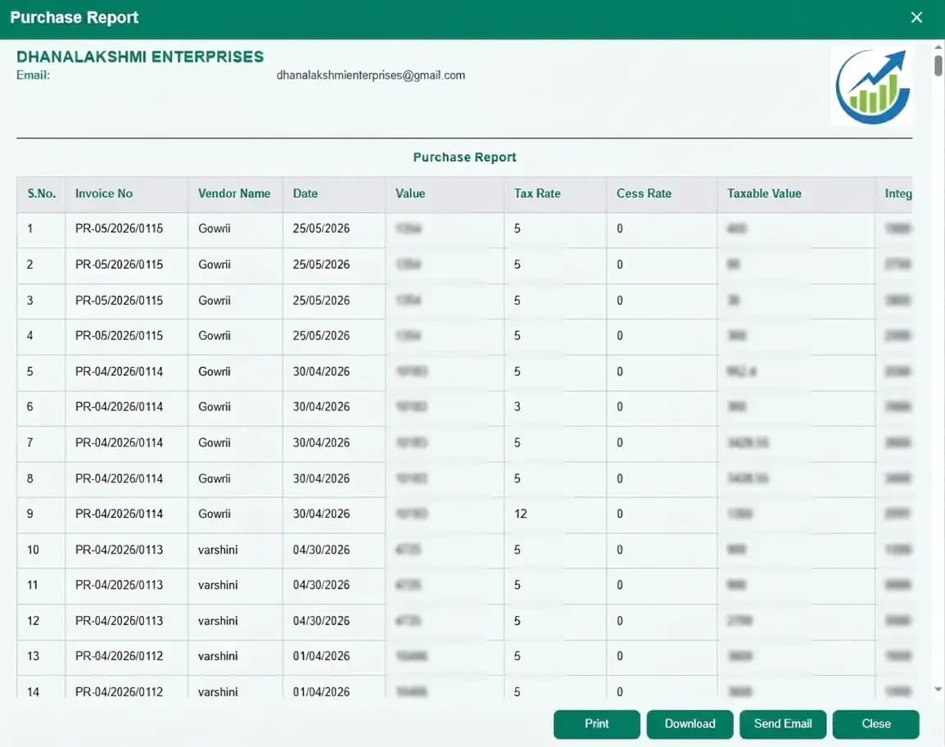
Task: Click the green Close button
Action: [x=875, y=723]
